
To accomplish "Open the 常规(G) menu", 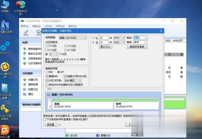I will 24,26.
